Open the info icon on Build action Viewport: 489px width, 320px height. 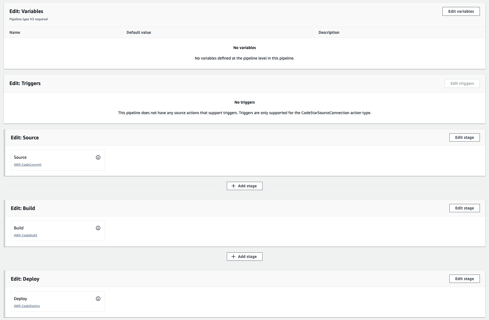pos(98,228)
